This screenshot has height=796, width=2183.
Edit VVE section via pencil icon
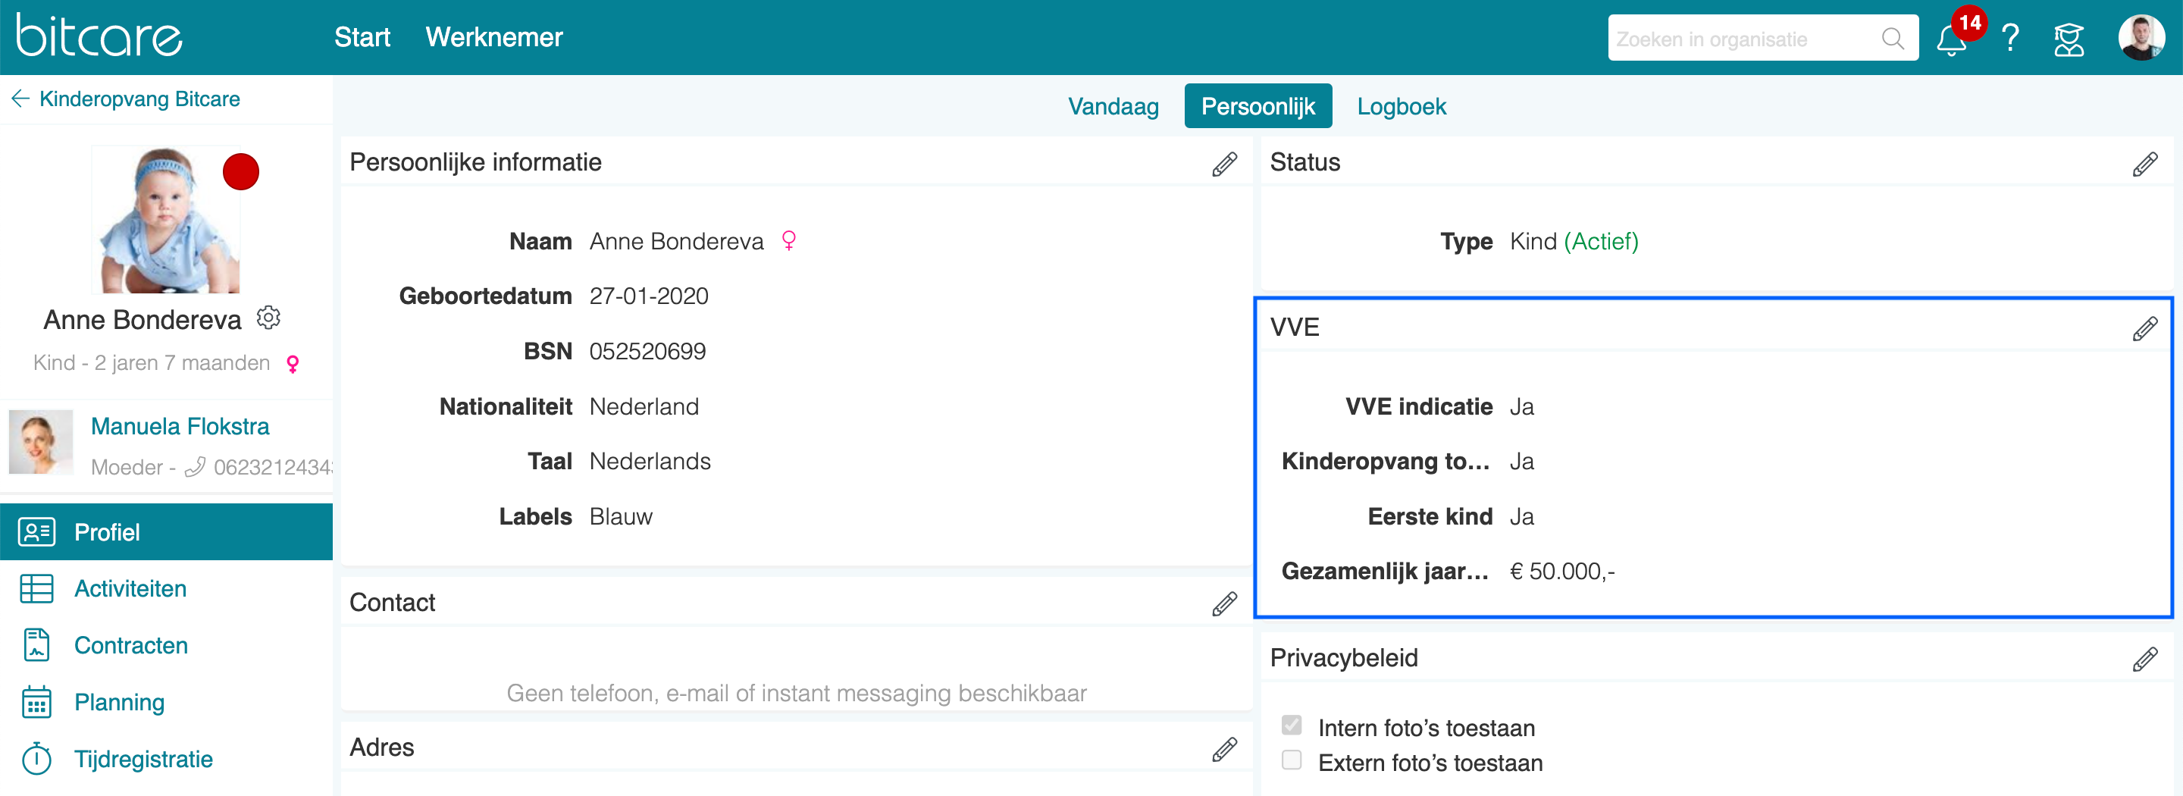pyautogui.click(x=2144, y=328)
